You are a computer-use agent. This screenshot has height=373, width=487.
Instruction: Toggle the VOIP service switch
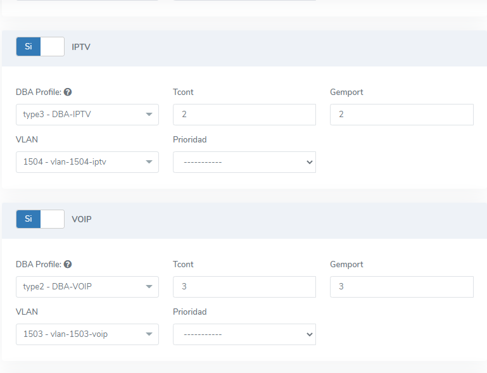[40, 219]
